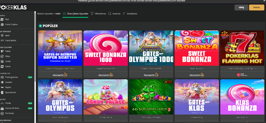Open the Trade chart icon
This screenshot has height=123, width=266.
click(2, 103)
